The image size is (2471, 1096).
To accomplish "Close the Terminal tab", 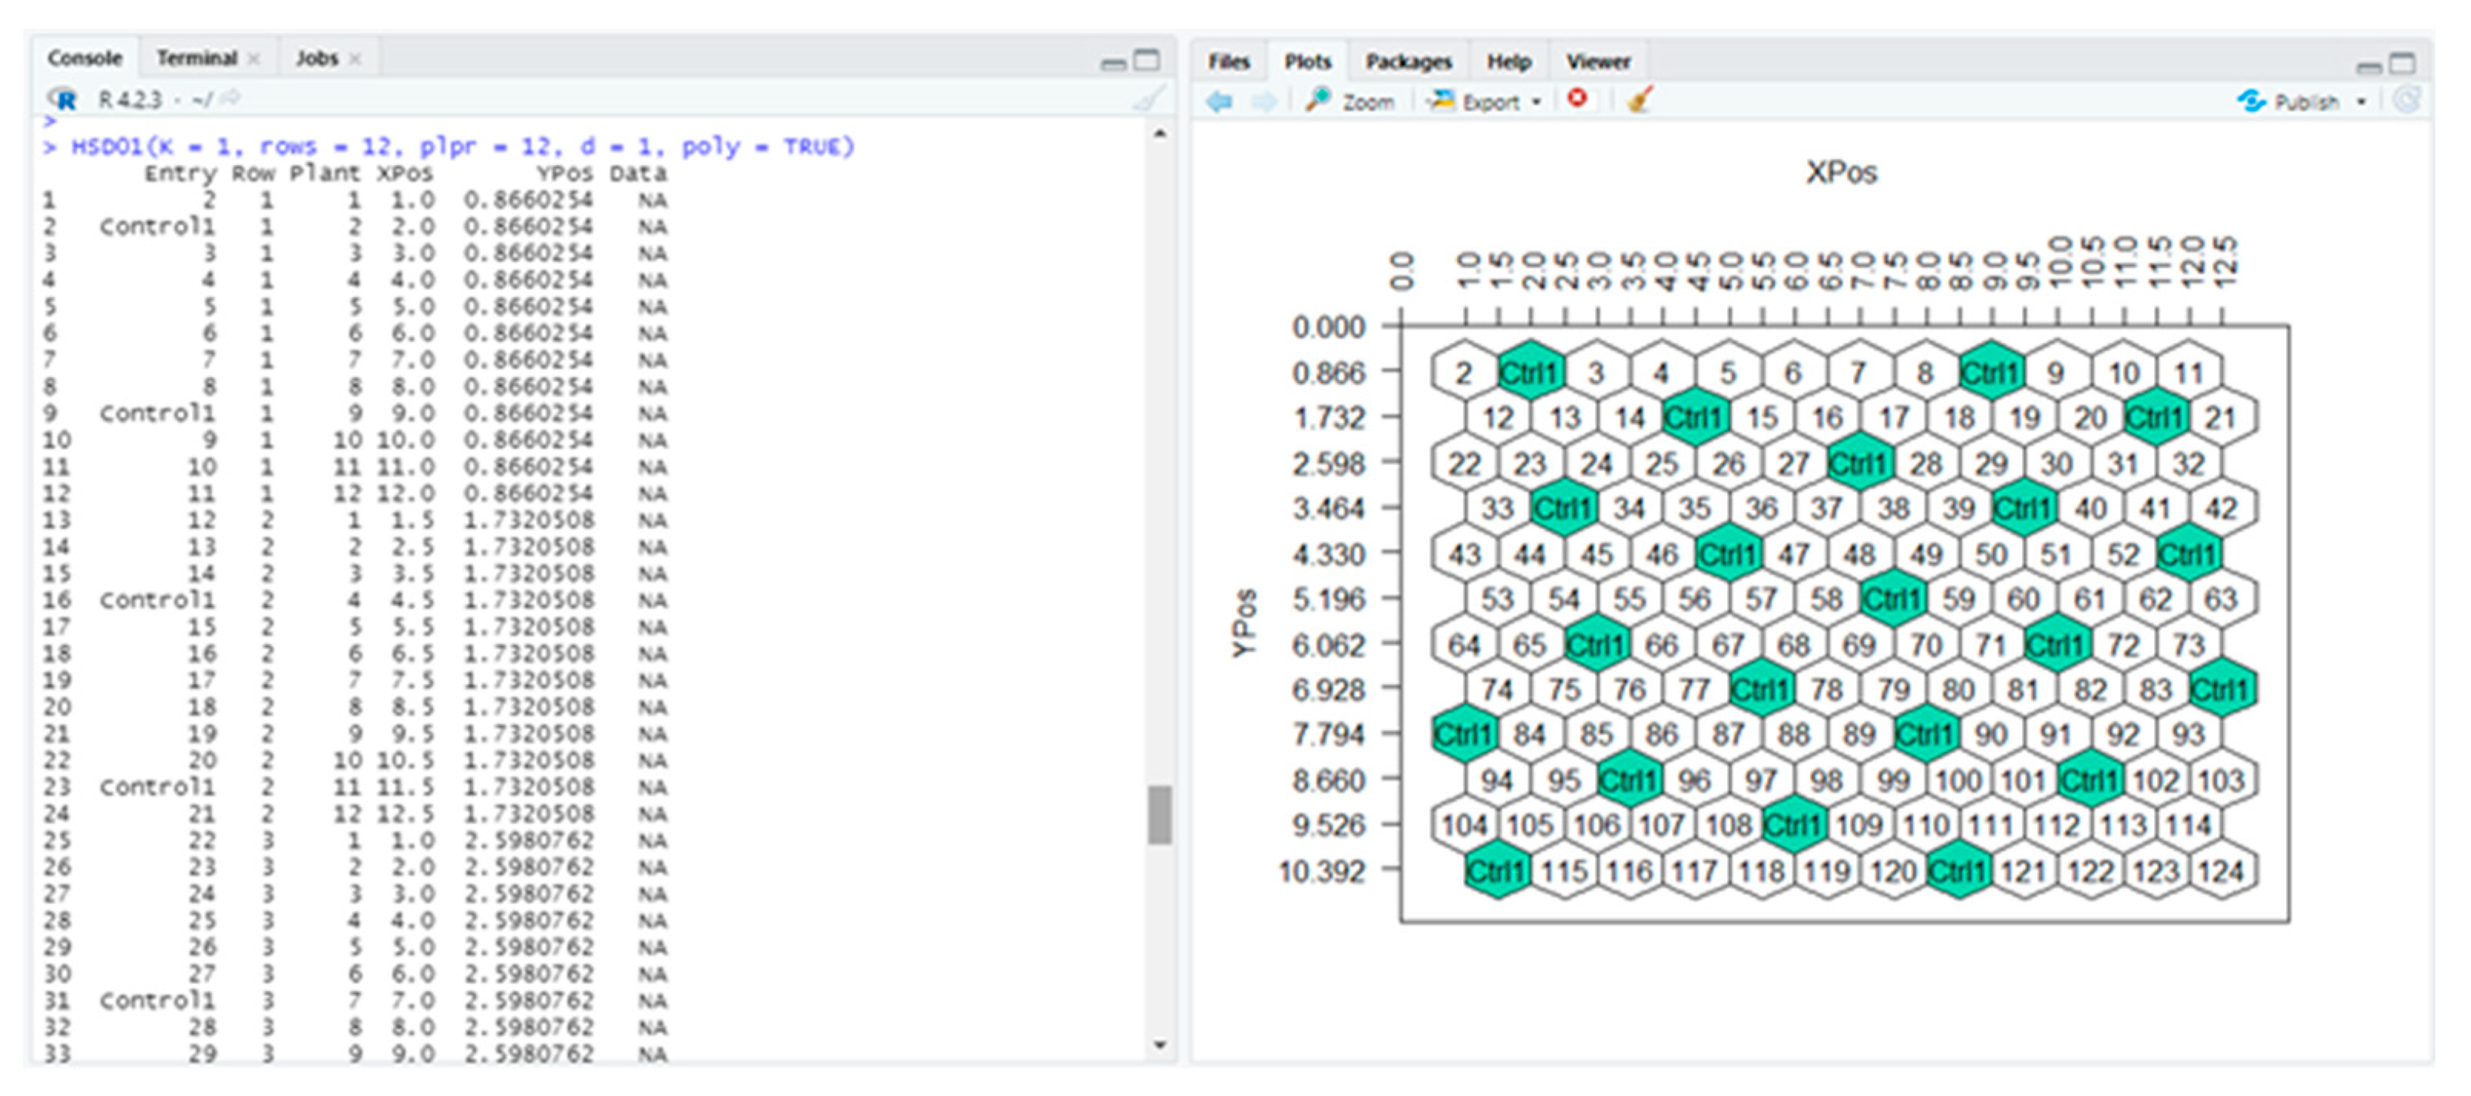I will 254,58.
